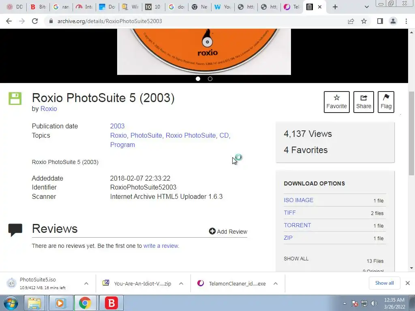Open the Windows Start menu
Screen dimensions: 415x311
pyautogui.click(x=11, y=303)
